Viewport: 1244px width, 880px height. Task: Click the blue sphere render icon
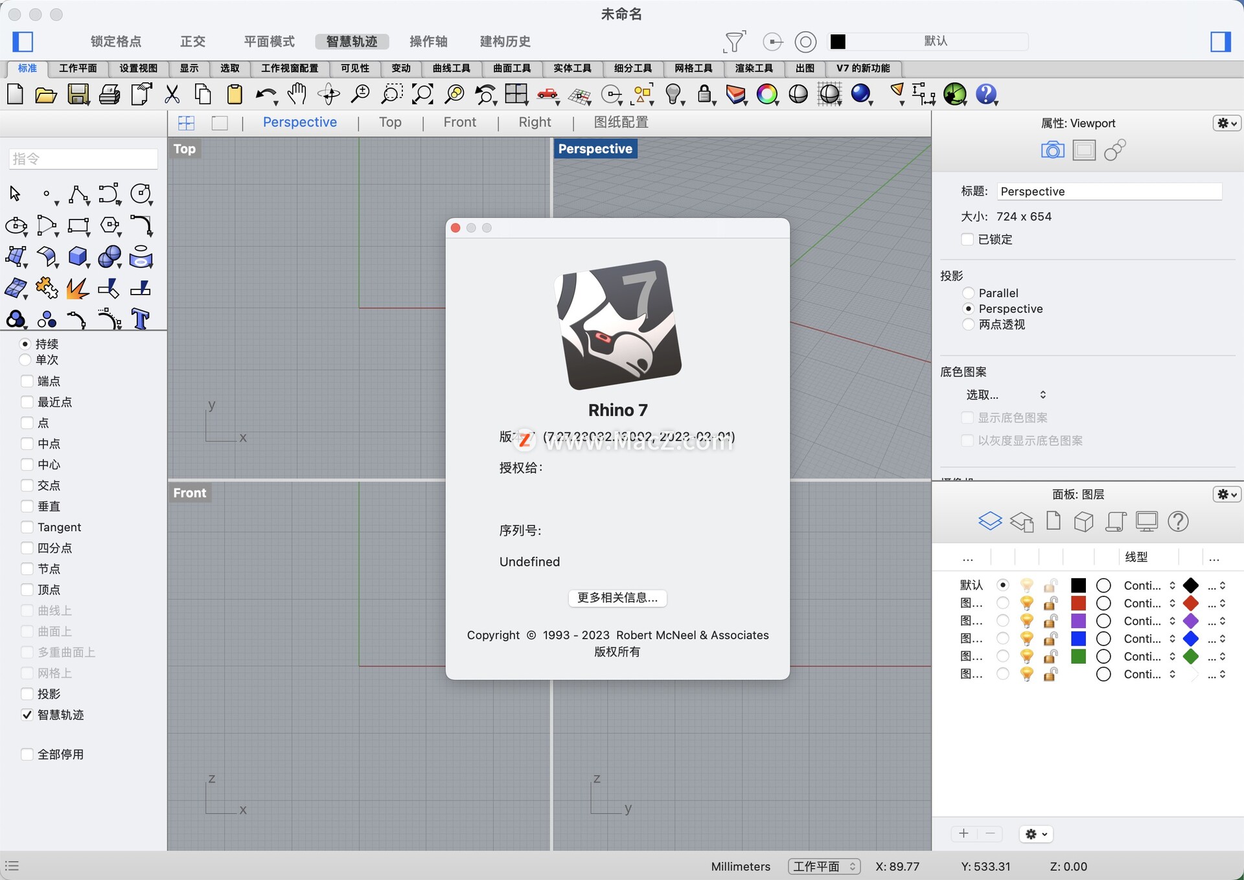point(861,95)
